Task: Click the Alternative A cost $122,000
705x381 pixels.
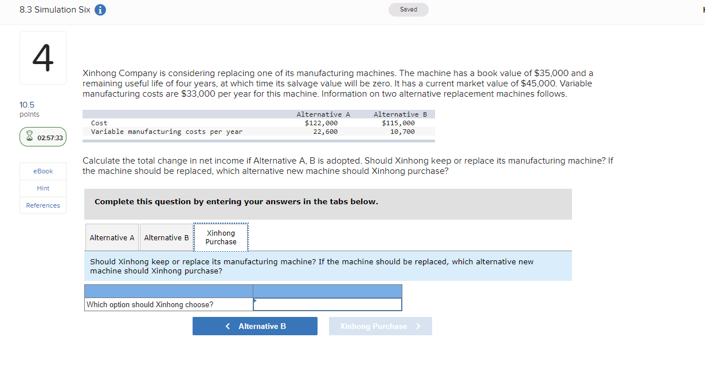Action: (x=321, y=123)
